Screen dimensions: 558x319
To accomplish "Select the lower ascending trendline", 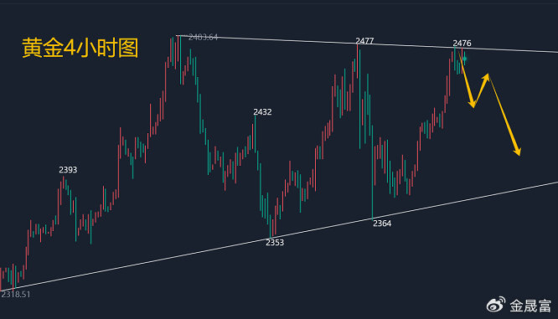I will coord(279,236).
